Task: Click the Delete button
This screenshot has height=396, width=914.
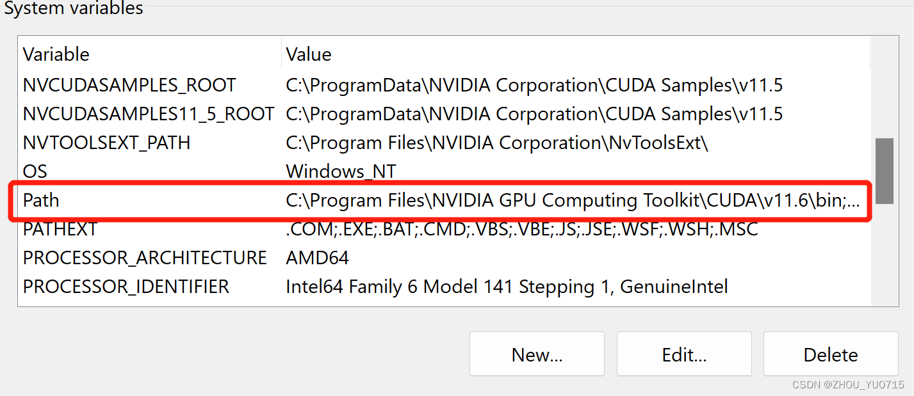Action: [830, 354]
